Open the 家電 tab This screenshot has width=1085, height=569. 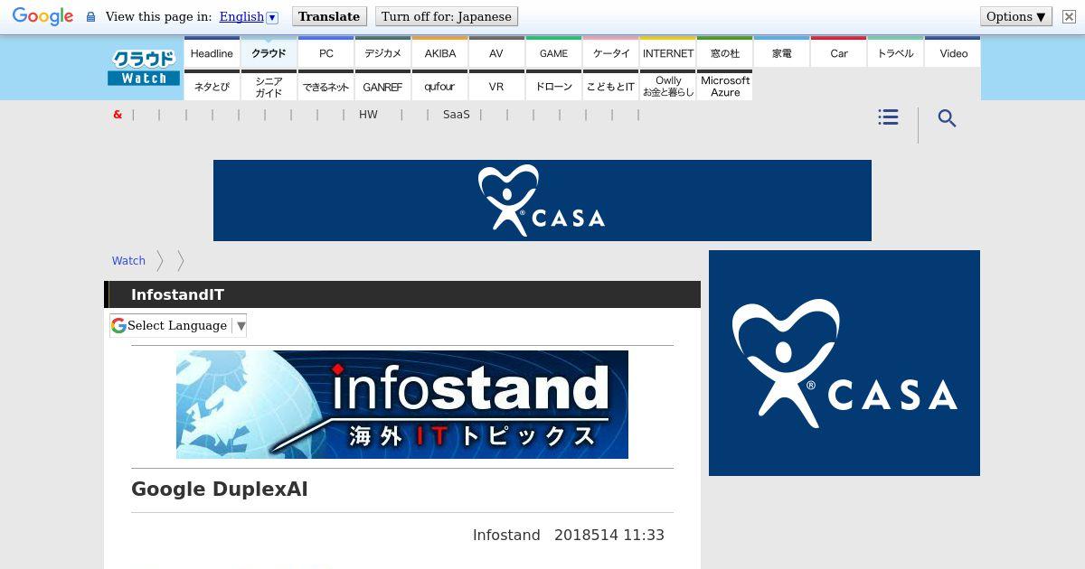[782, 53]
